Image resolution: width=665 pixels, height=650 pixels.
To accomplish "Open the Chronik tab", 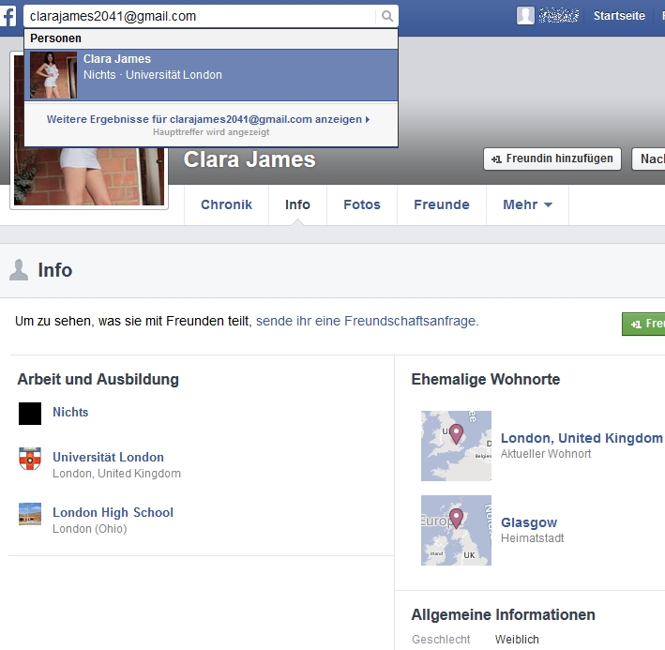I will click(x=226, y=204).
